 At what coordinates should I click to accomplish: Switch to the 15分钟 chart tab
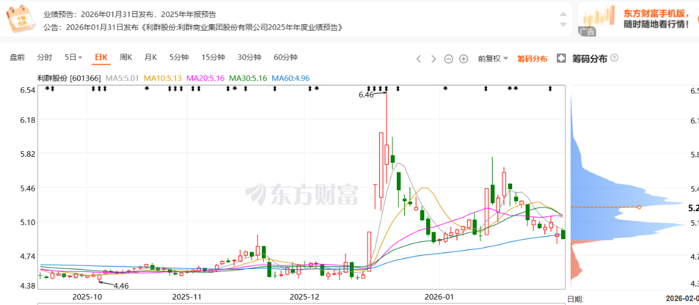click(x=213, y=57)
